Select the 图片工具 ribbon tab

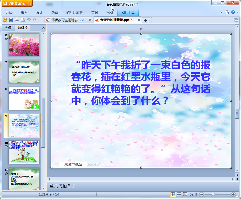pos(128,13)
